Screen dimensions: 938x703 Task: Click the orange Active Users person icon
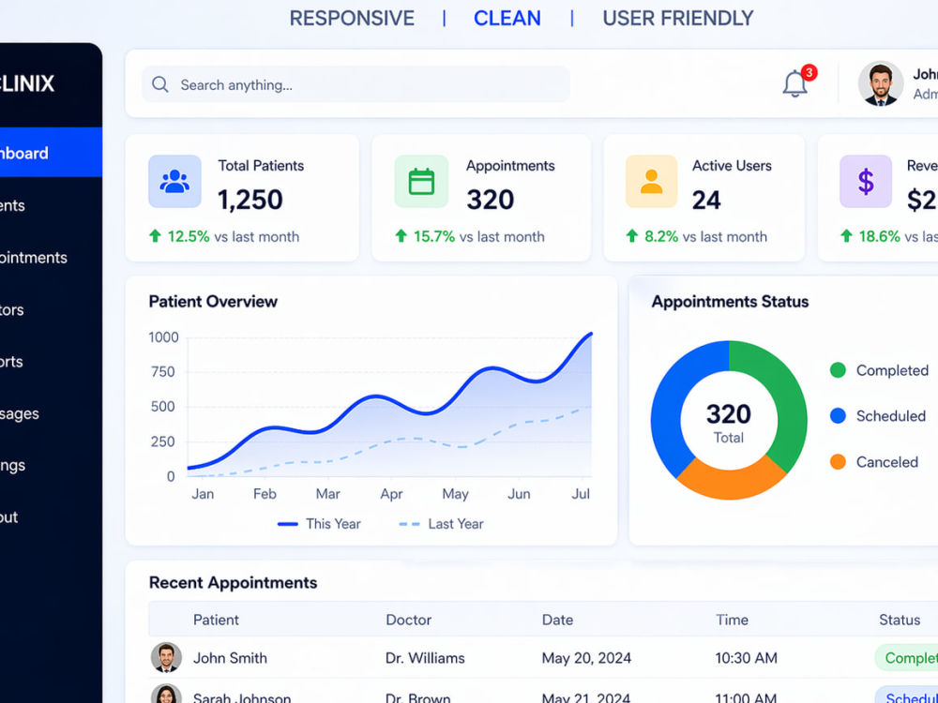(x=652, y=182)
